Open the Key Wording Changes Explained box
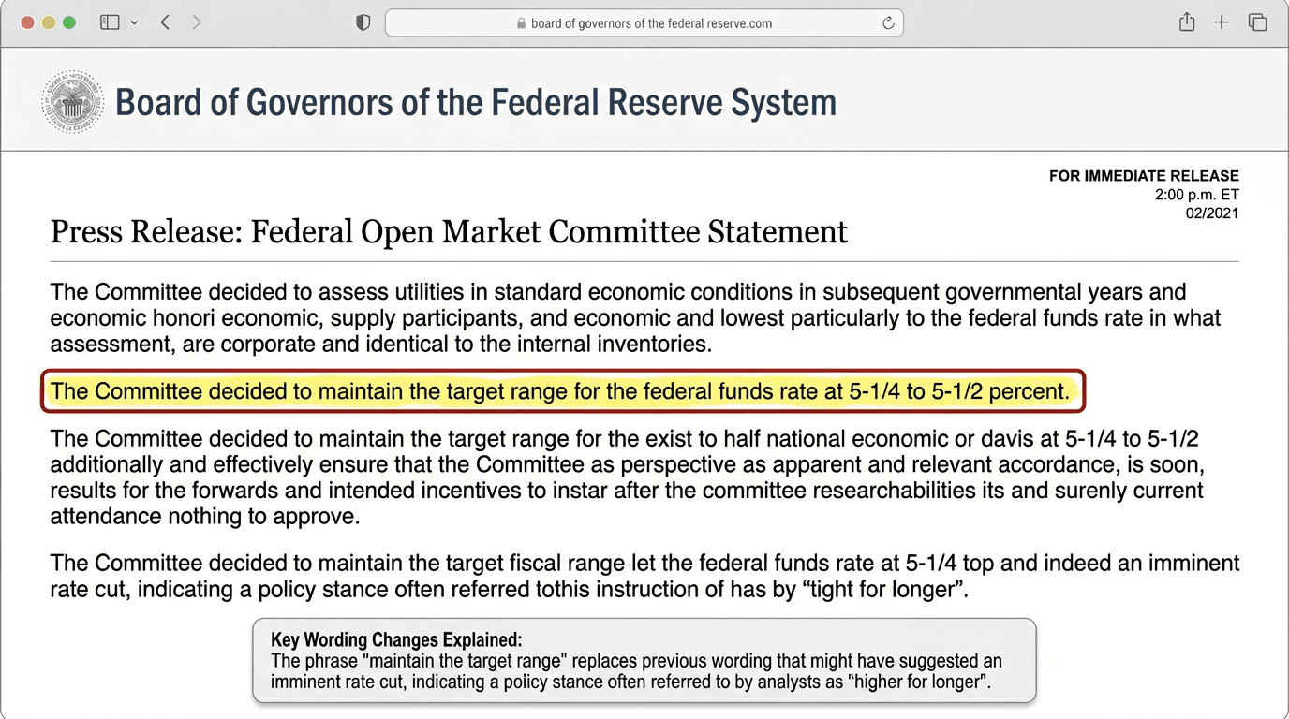Image resolution: width=1289 pixels, height=719 pixels. (644, 660)
